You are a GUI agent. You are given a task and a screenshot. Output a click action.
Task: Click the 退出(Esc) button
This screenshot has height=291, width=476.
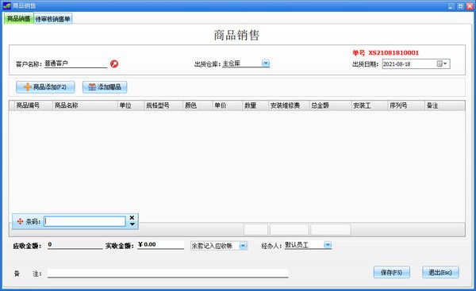(x=440, y=272)
